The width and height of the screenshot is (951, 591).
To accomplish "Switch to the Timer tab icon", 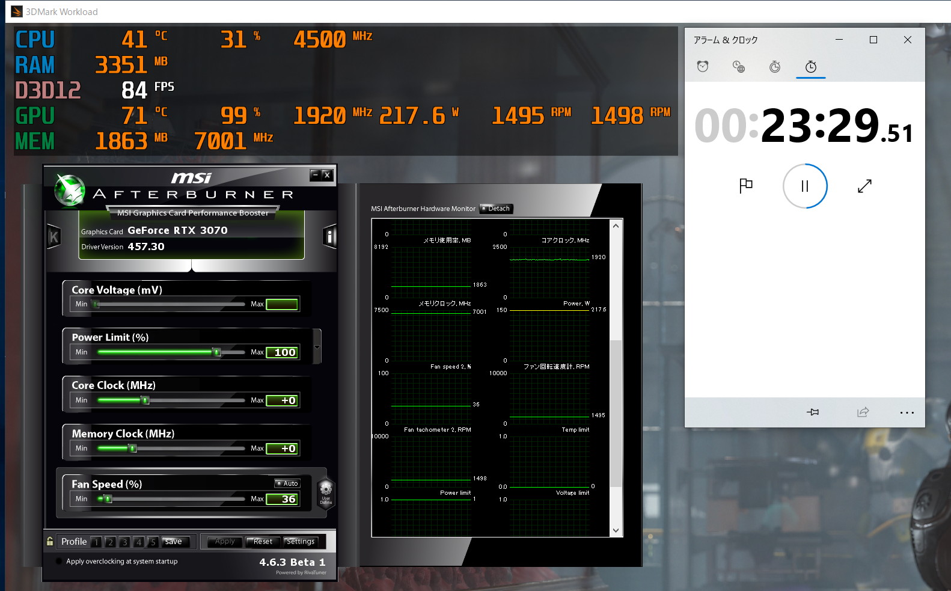I will 775,66.
